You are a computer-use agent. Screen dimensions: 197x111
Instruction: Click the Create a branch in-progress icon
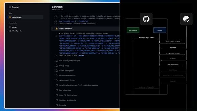point(57,29)
